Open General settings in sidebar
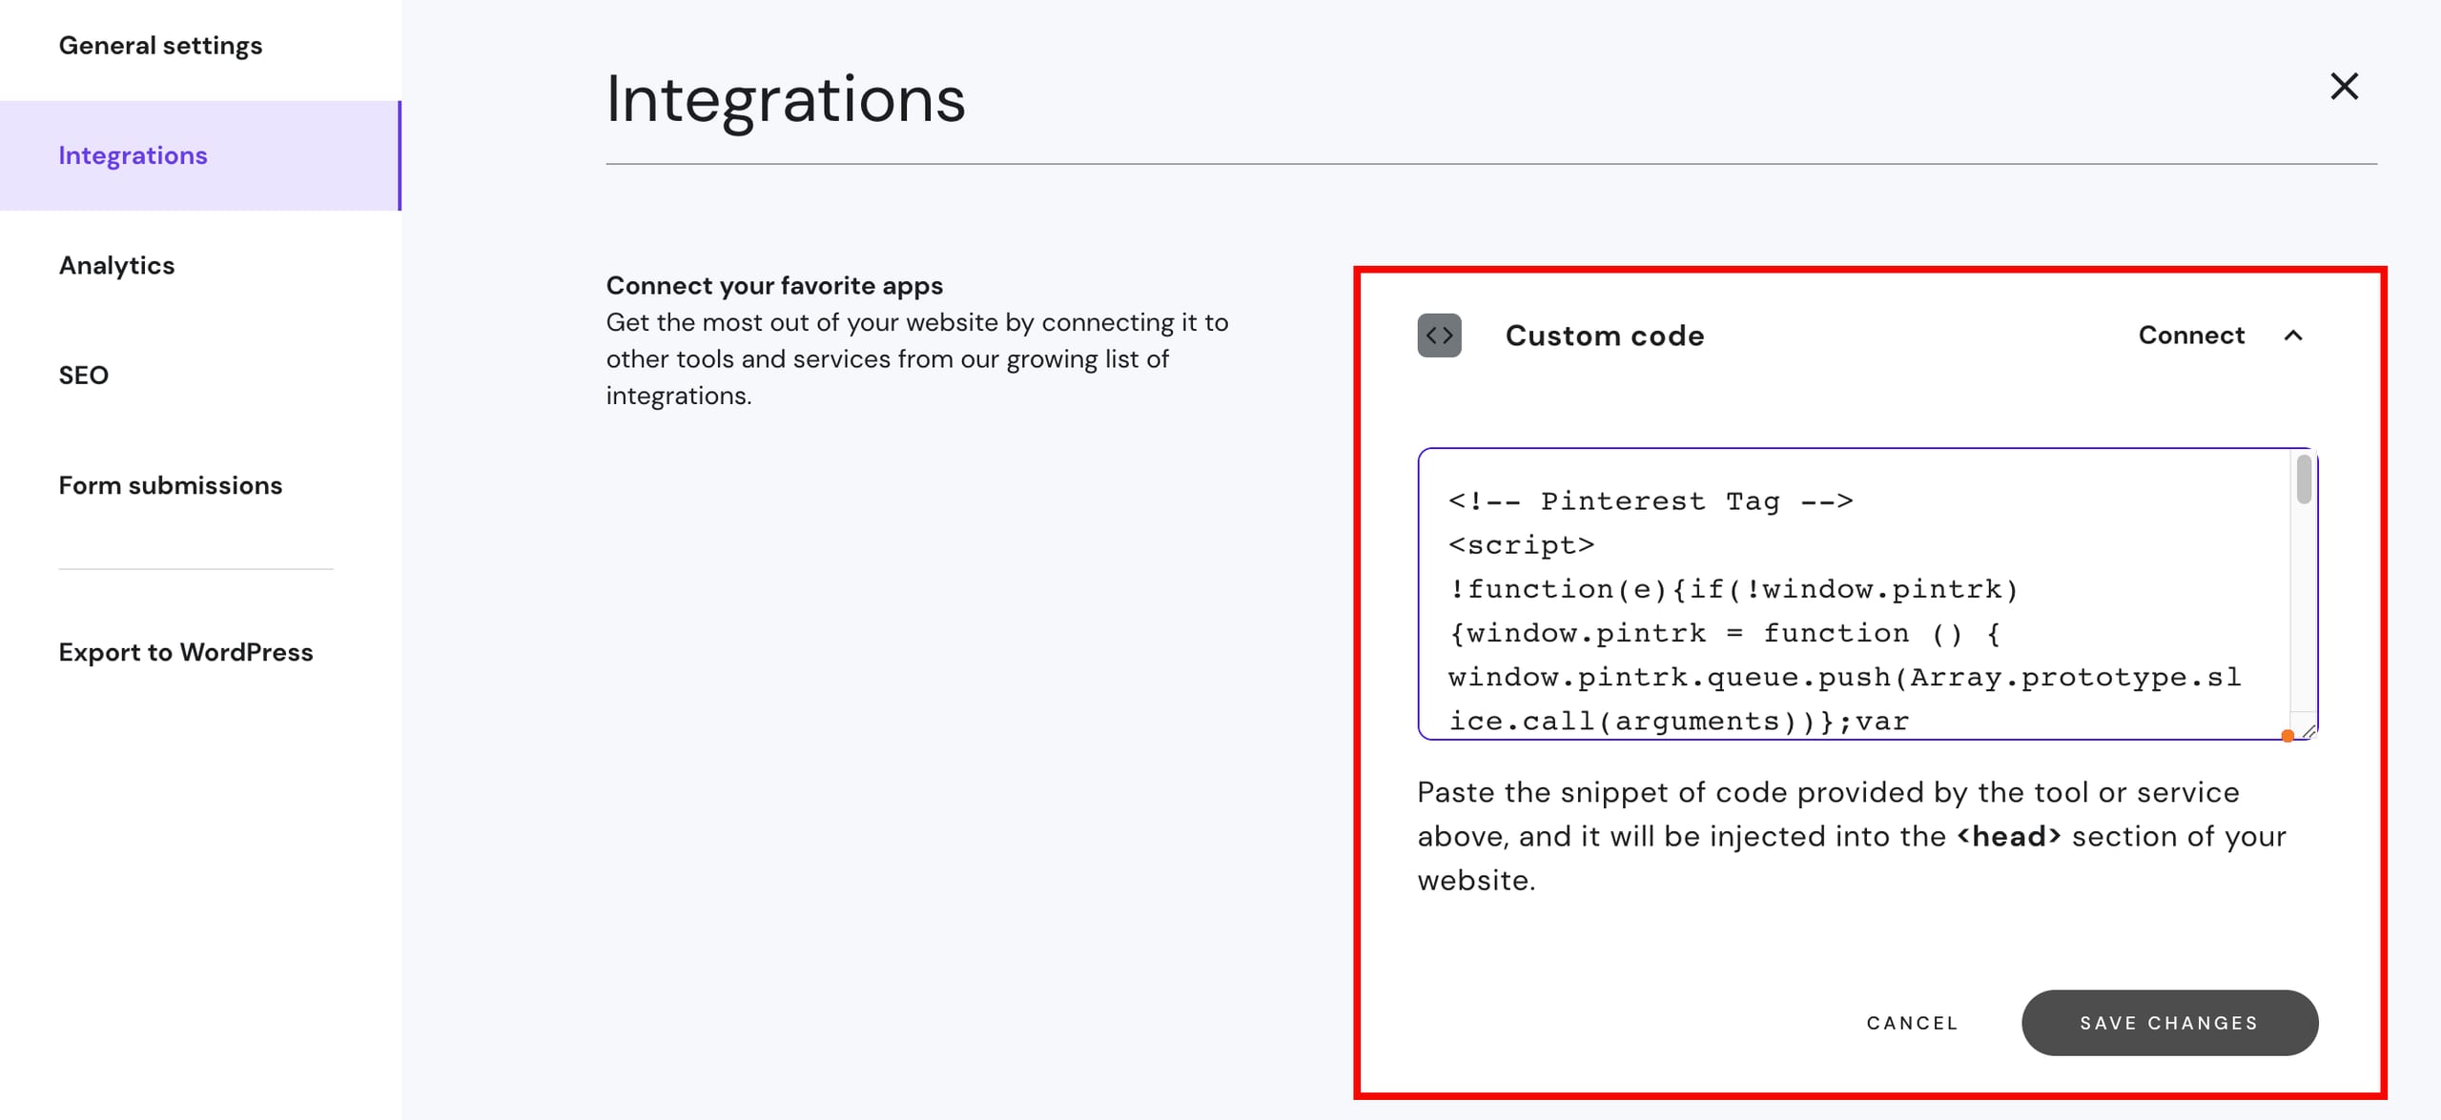The width and height of the screenshot is (2441, 1120). coord(160,46)
